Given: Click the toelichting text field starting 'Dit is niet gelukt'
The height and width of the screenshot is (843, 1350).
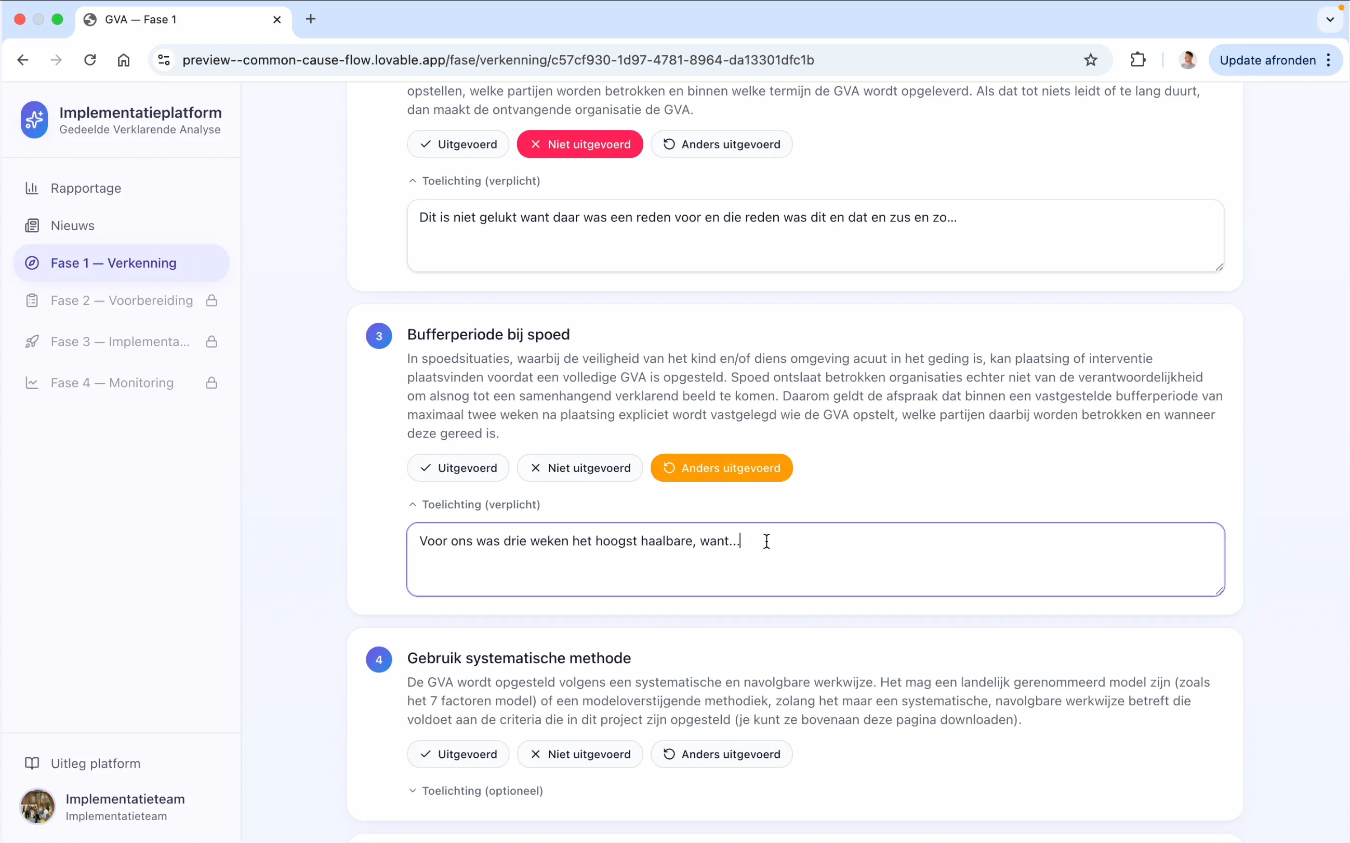Looking at the screenshot, I should click(815, 236).
